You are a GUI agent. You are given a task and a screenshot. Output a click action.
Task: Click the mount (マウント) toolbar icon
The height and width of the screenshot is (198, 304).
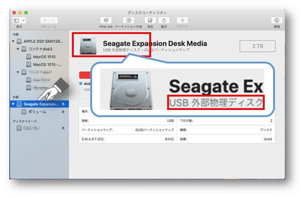pyautogui.click(x=182, y=21)
